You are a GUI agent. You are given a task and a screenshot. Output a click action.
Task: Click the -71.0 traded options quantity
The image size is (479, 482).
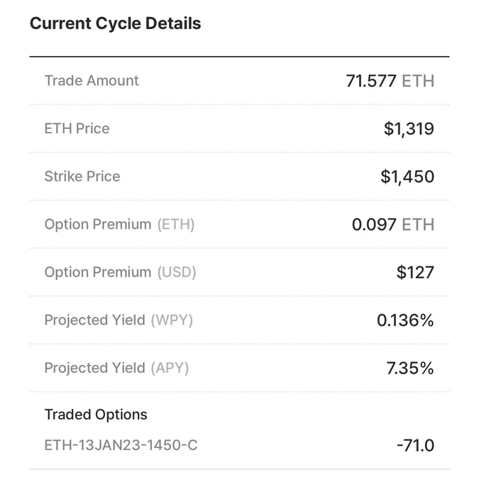(415, 445)
